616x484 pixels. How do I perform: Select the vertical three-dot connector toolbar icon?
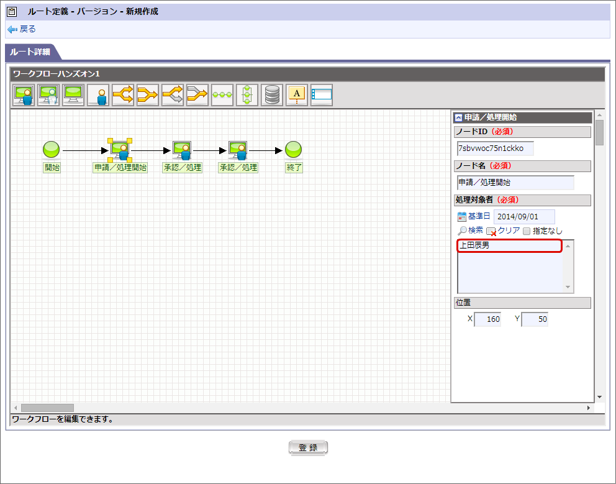tap(247, 95)
